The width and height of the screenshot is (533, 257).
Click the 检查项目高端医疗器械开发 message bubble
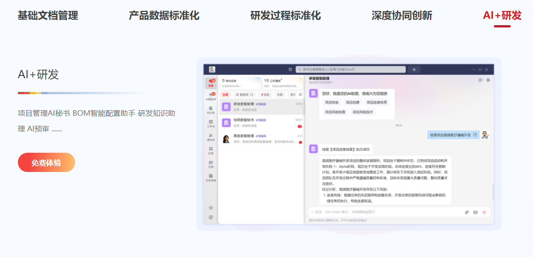453,134
